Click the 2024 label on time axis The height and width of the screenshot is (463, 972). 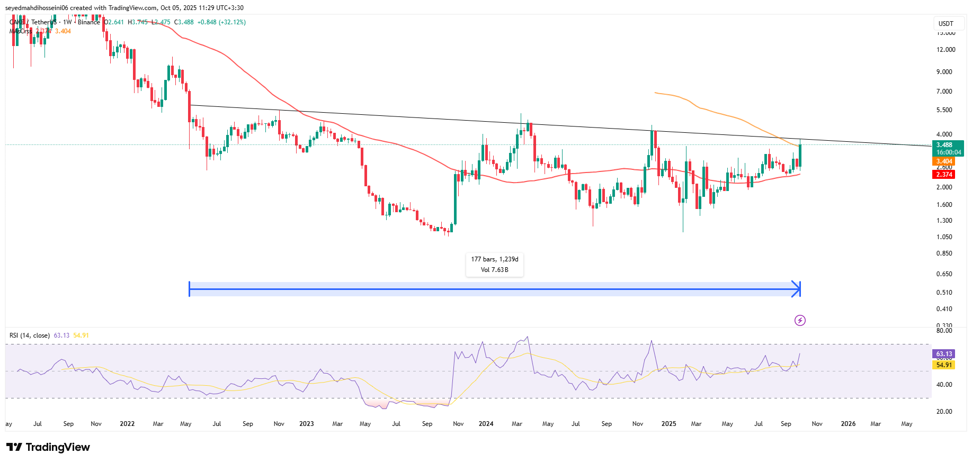[x=486, y=424]
